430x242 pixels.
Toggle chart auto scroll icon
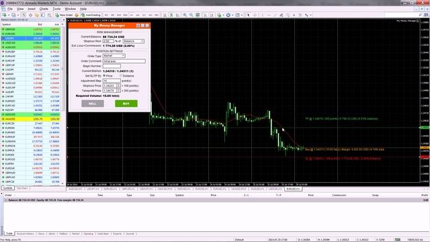click(205, 15)
